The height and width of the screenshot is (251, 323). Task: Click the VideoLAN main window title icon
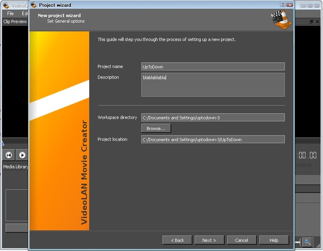coord(6,6)
